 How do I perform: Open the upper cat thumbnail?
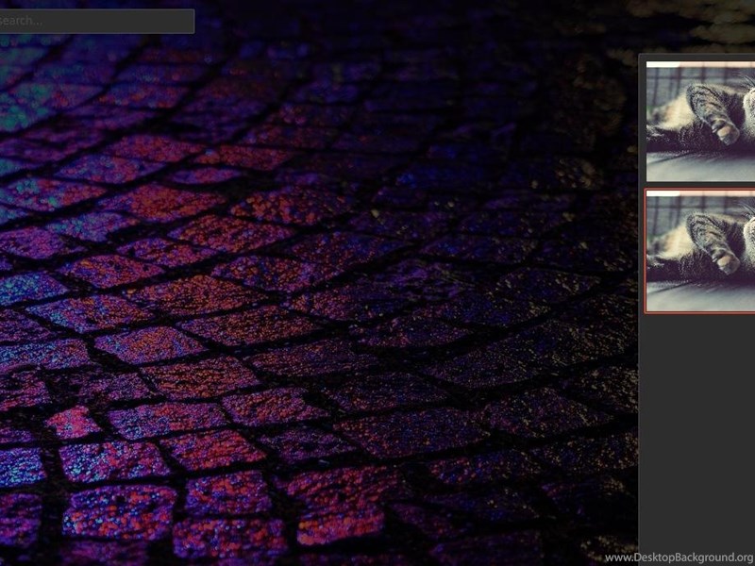[700, 122]
